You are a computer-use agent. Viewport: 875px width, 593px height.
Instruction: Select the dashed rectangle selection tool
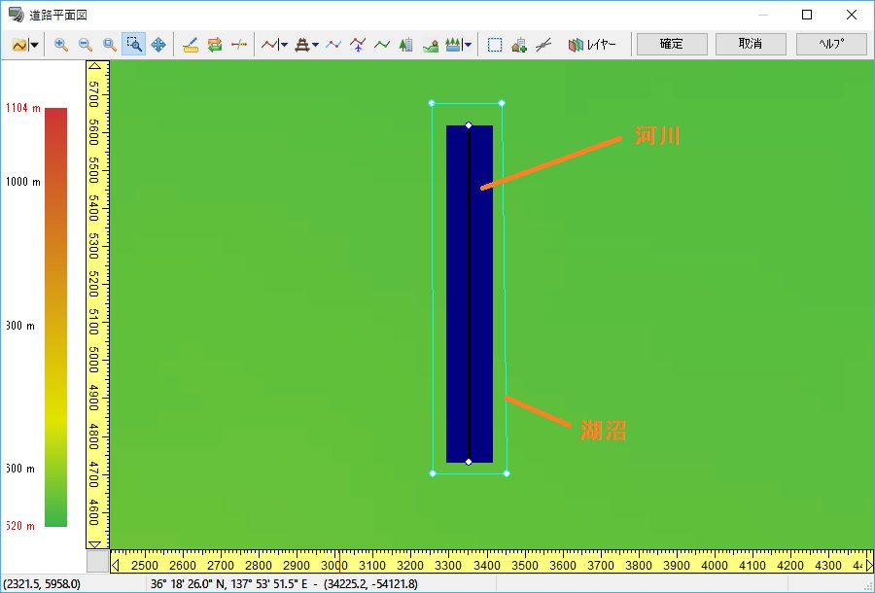point(495,45)
